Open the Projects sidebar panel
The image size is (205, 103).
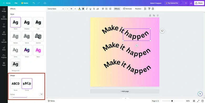point(4,56)
